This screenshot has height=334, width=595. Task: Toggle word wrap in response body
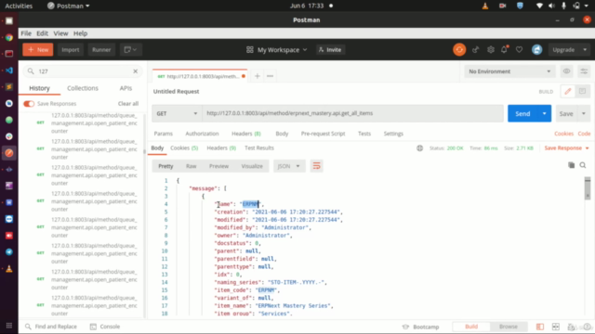pyautogui.click(x=316, y=166)
